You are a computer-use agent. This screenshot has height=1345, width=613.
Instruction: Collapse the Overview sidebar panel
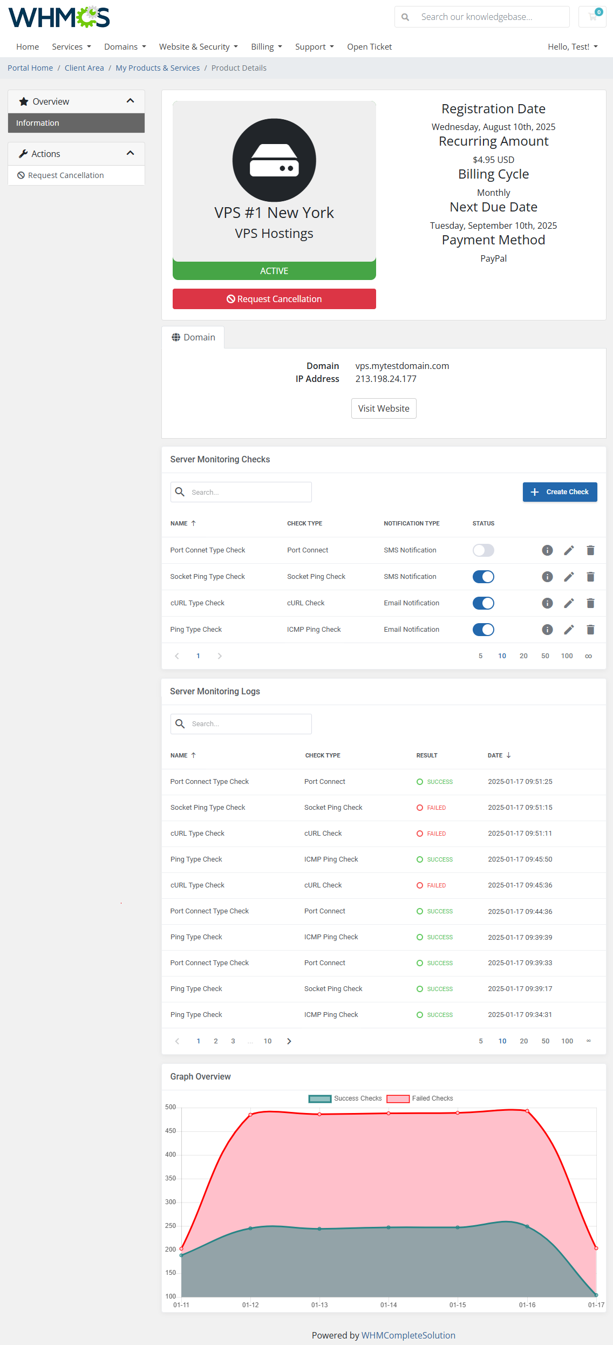coord(130,101)
